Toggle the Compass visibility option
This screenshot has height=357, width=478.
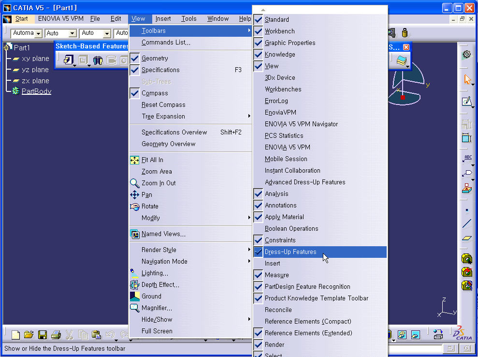tap(155, 93)
